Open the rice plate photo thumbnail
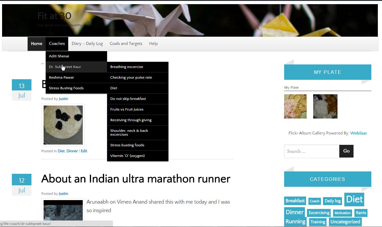Image resolution: width=382 pixels, height=227 pixels. click(325, 106)
